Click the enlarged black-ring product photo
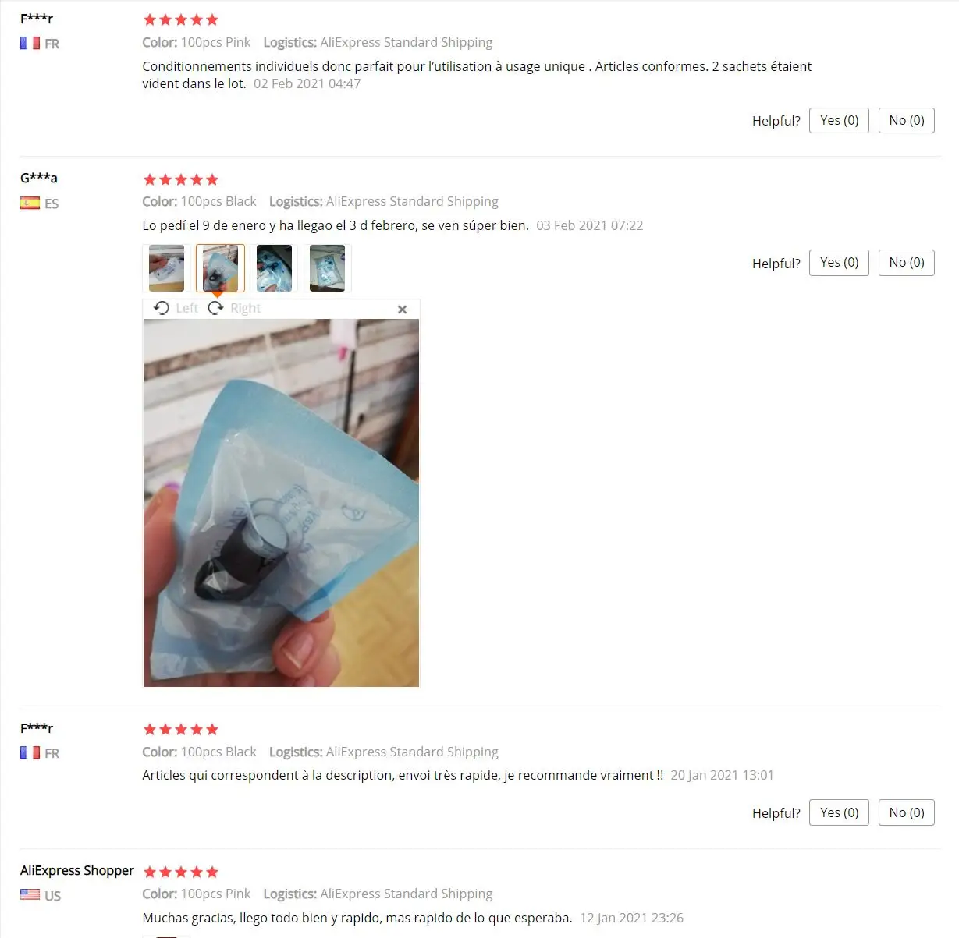Image resolution: width=959 pixels, height=938 pixels. 281,503
